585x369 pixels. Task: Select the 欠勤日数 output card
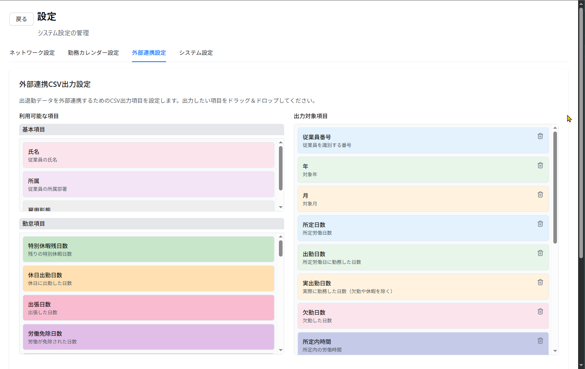[423, 316]
